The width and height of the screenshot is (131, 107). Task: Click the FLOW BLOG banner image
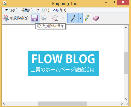[63, 63]
